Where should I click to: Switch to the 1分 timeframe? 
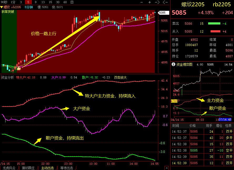pos(13,2)
